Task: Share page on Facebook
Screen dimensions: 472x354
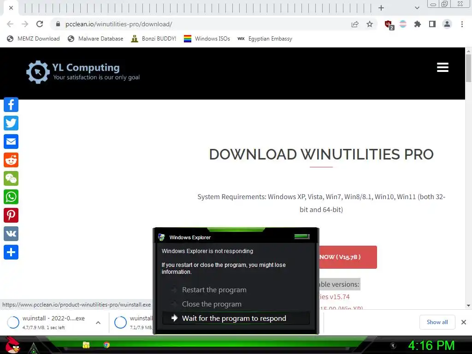Action: coord(11,105)
